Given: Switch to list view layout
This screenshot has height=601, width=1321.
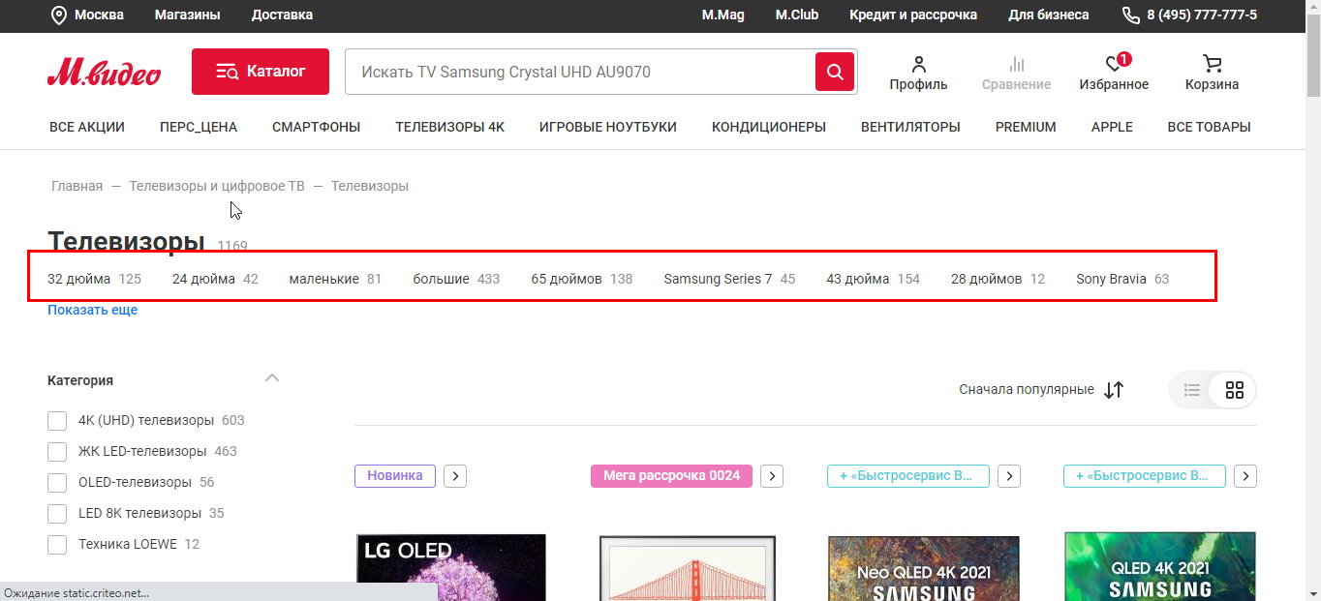Looking at the screenshot, I should click(x=1192, y=390).
